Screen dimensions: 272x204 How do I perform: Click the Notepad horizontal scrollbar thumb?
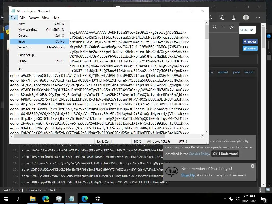coord(89,136)
